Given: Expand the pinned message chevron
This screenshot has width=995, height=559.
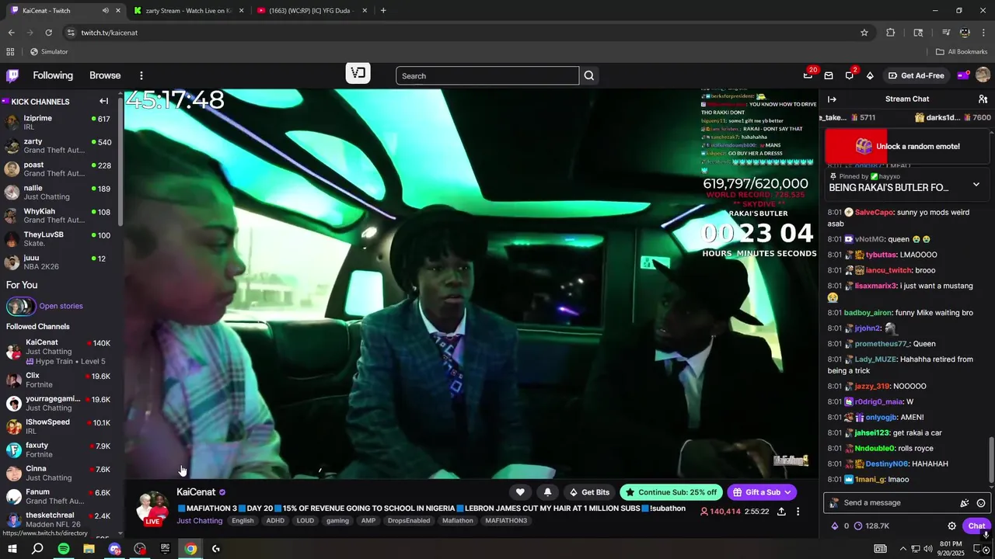Looking at the screenshot, I should click(x=976, y=185).
